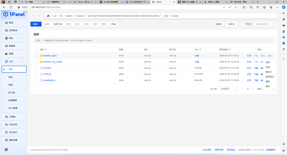The width and height of the screenshot is (287, 155).
Task: Switch to the bili - 搜索 browser tab
Action: [32, 2]
